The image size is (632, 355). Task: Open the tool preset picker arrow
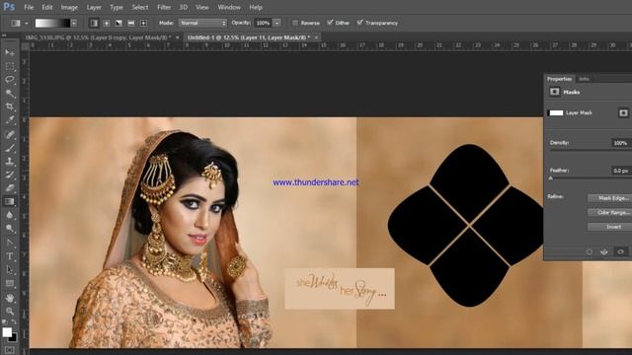pos(27,23)
